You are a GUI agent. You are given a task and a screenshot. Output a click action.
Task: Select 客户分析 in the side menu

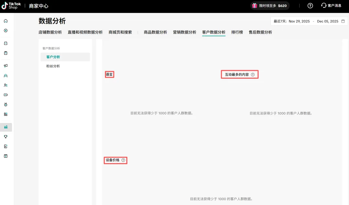pos(53,57)
